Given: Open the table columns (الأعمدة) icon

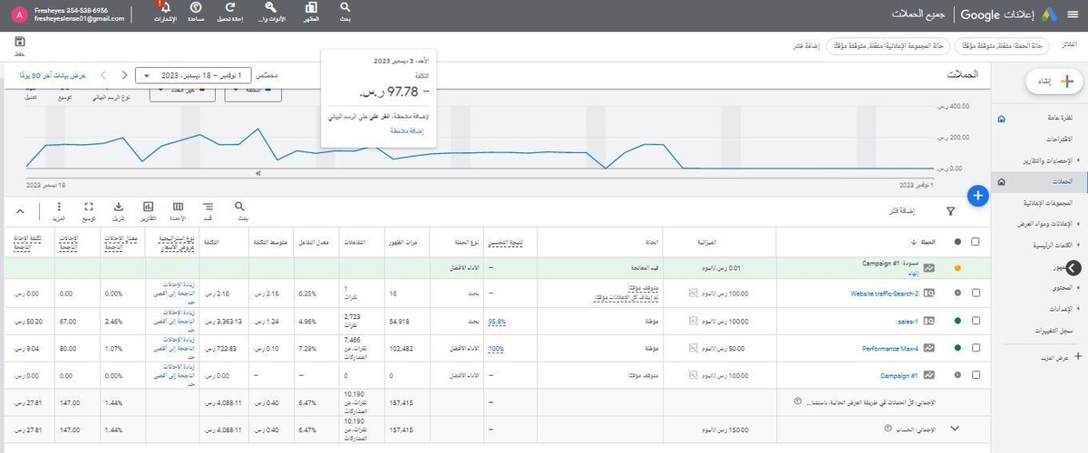Looking at the screenshot, I should click(x=178, y=207).
